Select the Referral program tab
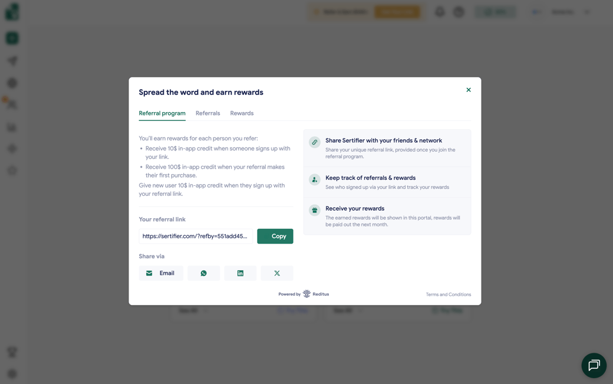This screenshot has width=613, height=384. pyautogui.click(x=162, y=113)
